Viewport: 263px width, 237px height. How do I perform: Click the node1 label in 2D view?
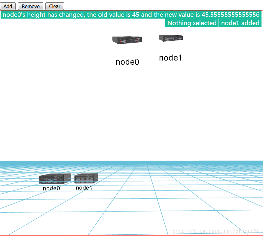170,58
